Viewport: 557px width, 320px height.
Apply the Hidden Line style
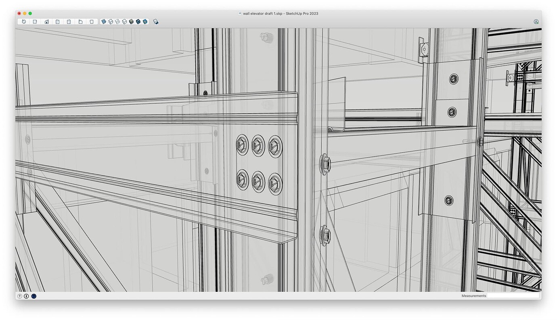click(124, 21)
